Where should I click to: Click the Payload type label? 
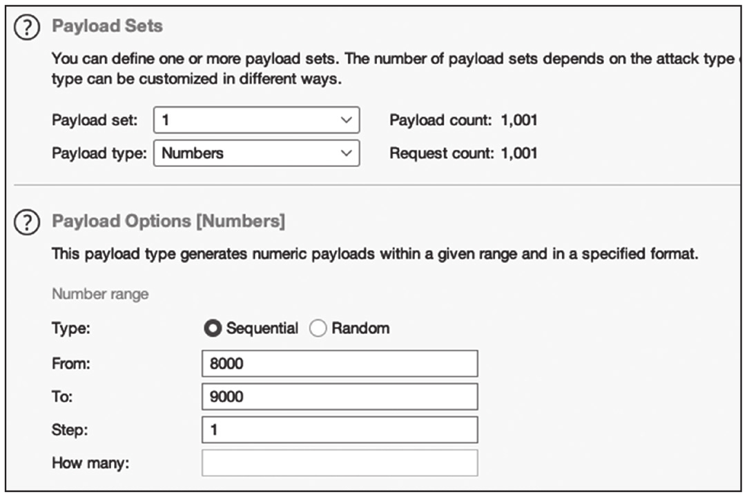click(99, 153)
